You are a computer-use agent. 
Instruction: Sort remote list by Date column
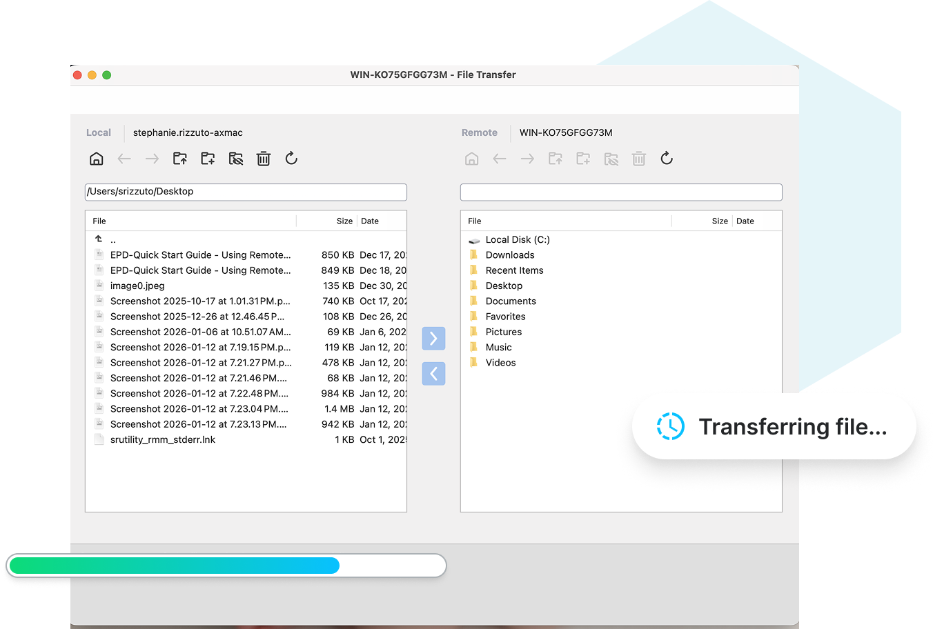click(x=745, y=221)
